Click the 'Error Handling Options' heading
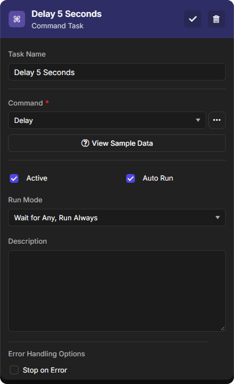Image resolution: width=234 pixels, height=384 pixels. pos(47,354)
